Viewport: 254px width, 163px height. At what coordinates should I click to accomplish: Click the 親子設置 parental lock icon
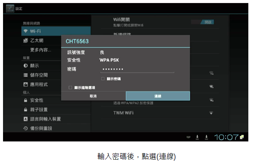pyautogui.click(x=25, y=110)
